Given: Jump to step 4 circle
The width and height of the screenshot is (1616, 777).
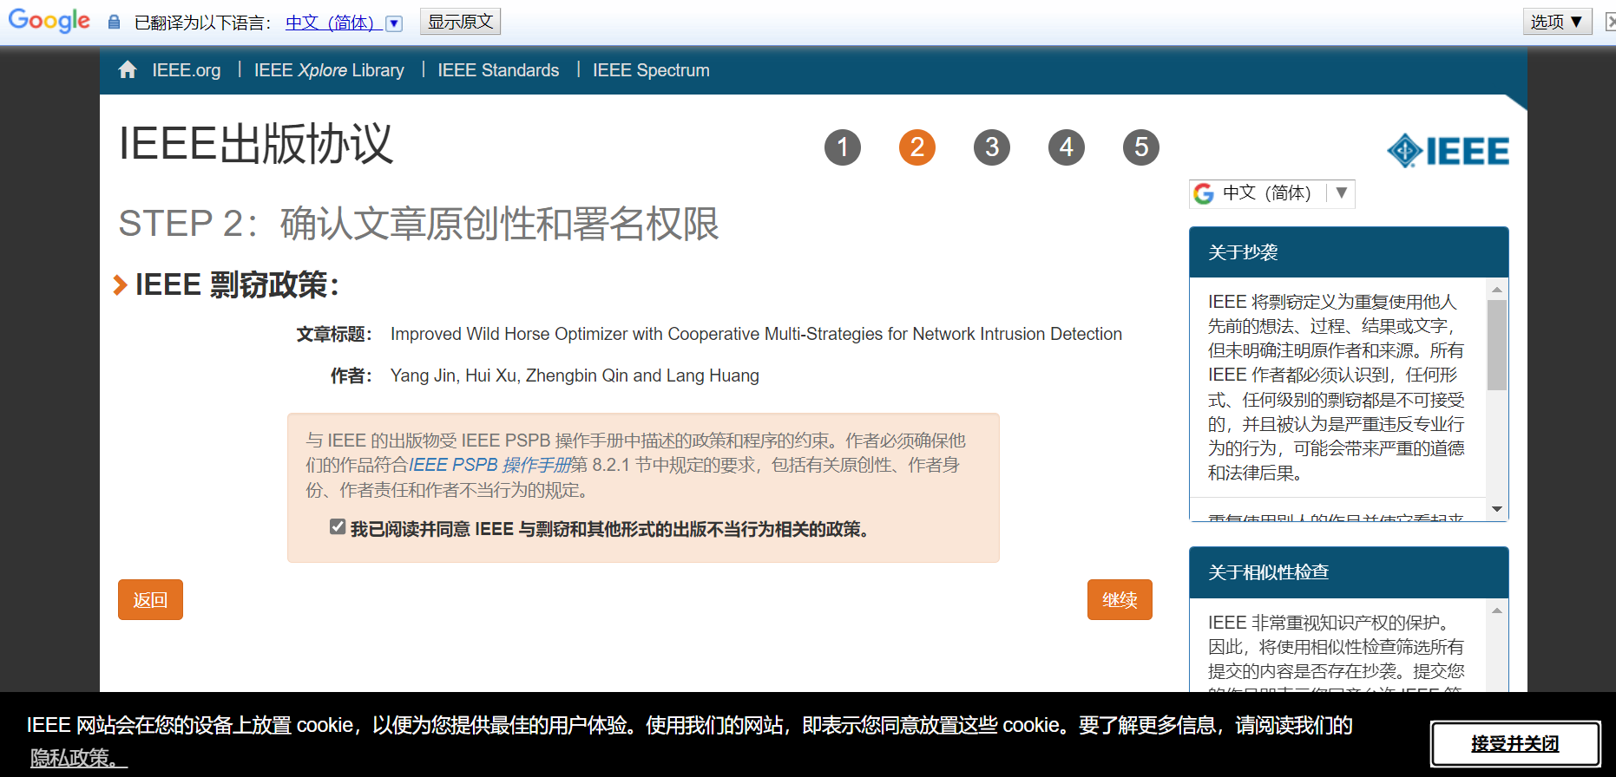Looking at the screenshot, I should tap(1067, 147).
